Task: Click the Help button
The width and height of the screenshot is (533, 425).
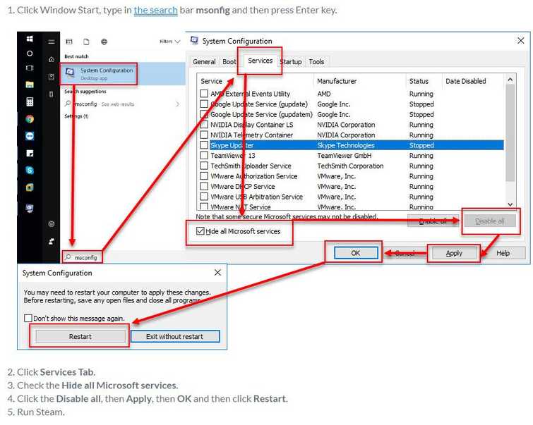Action: click(x=503, y=253)
